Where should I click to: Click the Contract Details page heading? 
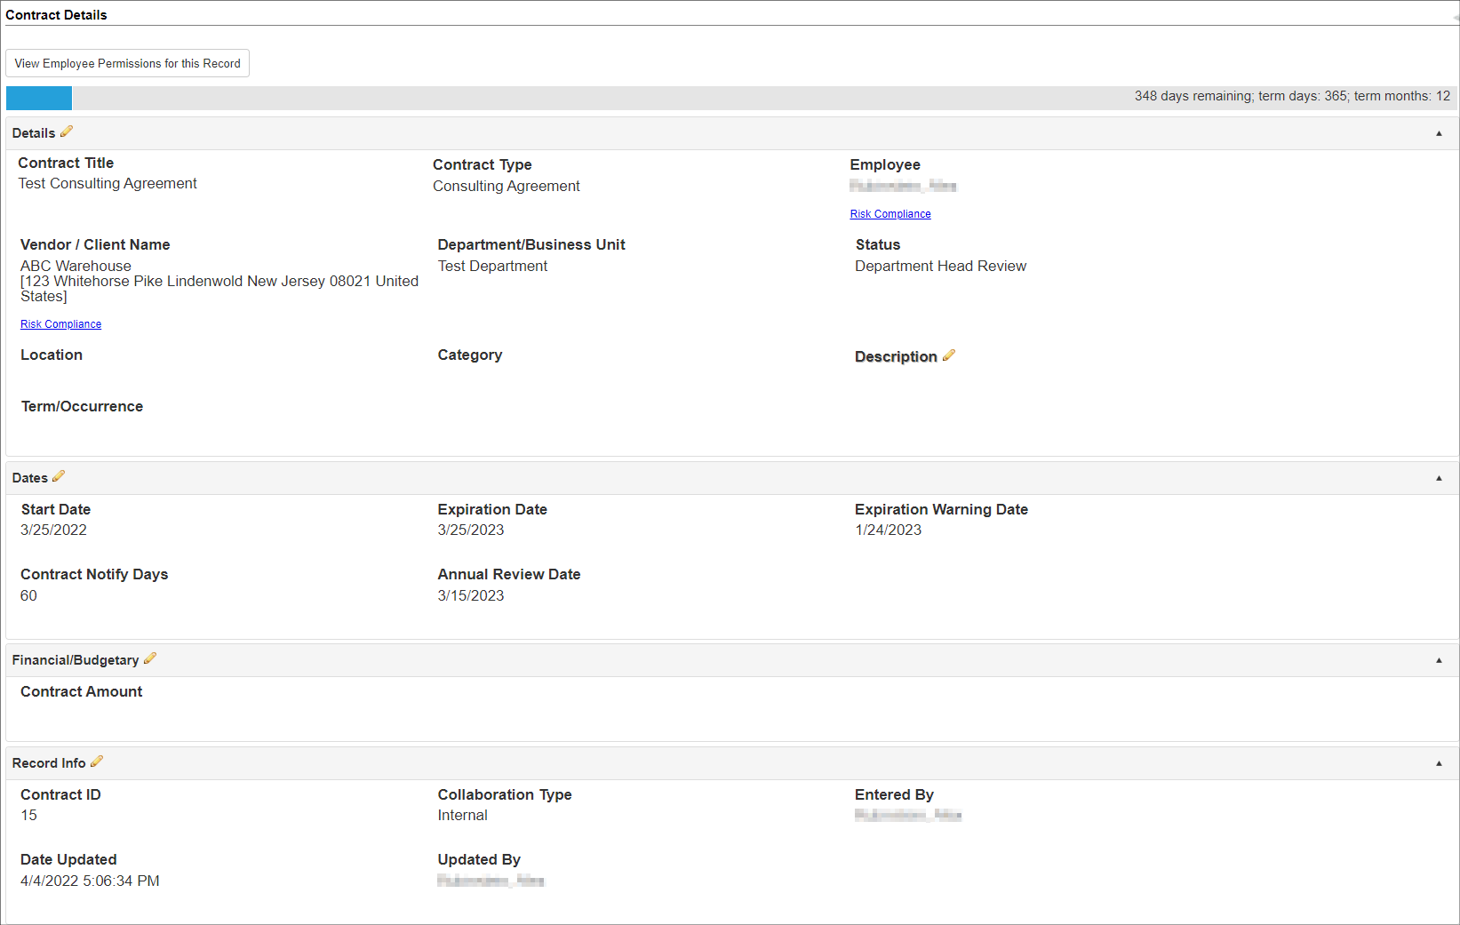56,15
